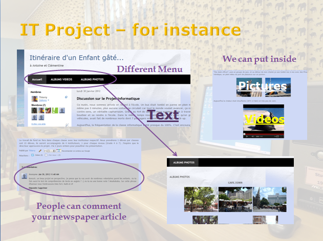Open ALBUMS PHOTOS tab beside ALBUMS VIDEOS

tap(92, 79)
